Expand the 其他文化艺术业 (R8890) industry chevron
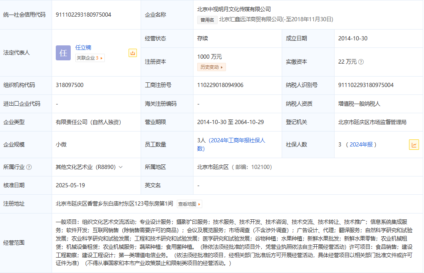 pyautogui.click(x=121, y=167)
